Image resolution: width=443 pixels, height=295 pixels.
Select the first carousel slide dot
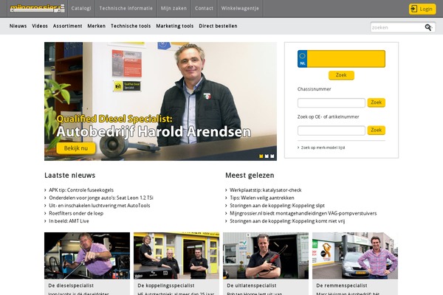click(x=261, y=156)
